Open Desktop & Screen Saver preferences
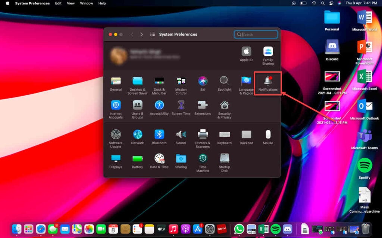Image resolution: width=382 pixels, height=238 pixels. [137, 86]
